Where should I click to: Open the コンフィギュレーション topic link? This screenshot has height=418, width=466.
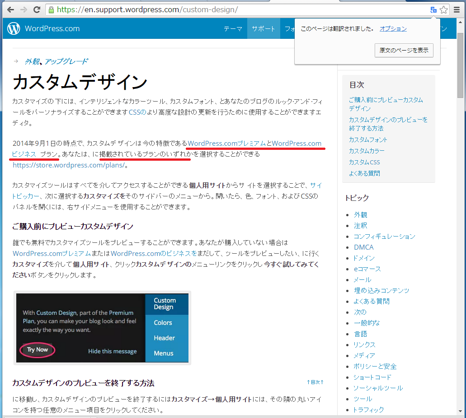click(384, 237)
